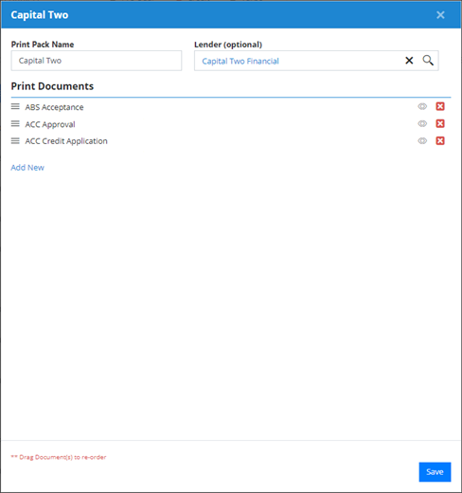Screen dimensions: 462x493
Task: Delete ACC Credit Application document
Action: [x=440, y=140]
